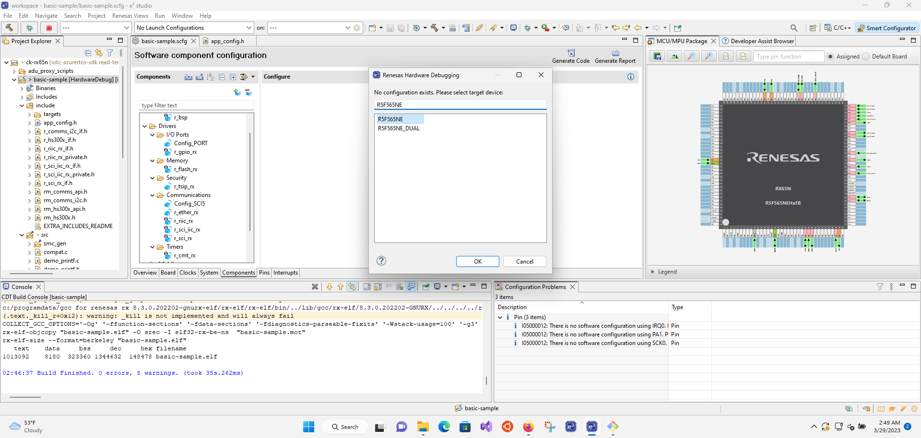Select Config_SCI5 component in tree
Screen dimensions: 921x438
point(189,204)
